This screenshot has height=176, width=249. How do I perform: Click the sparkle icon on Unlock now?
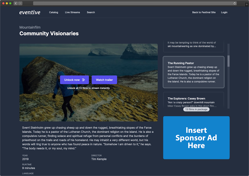84,80
